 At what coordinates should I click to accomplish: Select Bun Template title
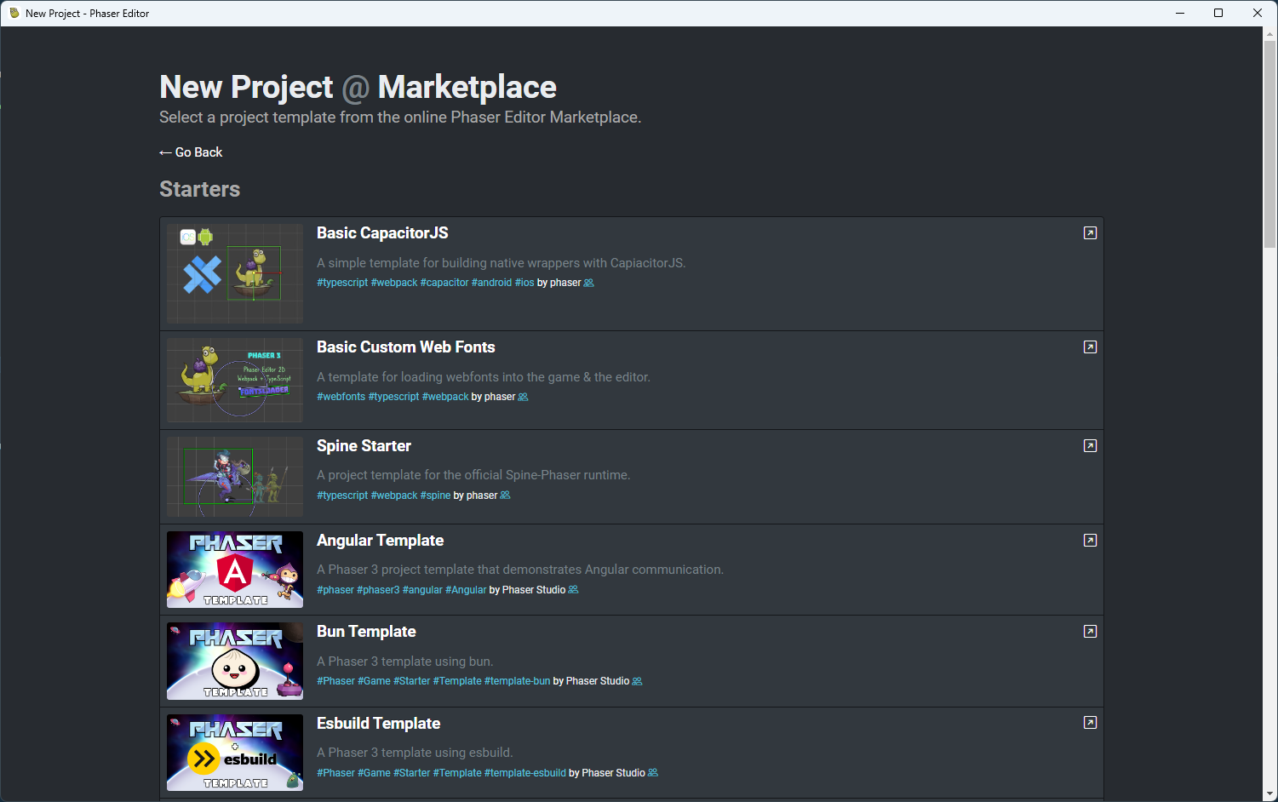[366, 632]
